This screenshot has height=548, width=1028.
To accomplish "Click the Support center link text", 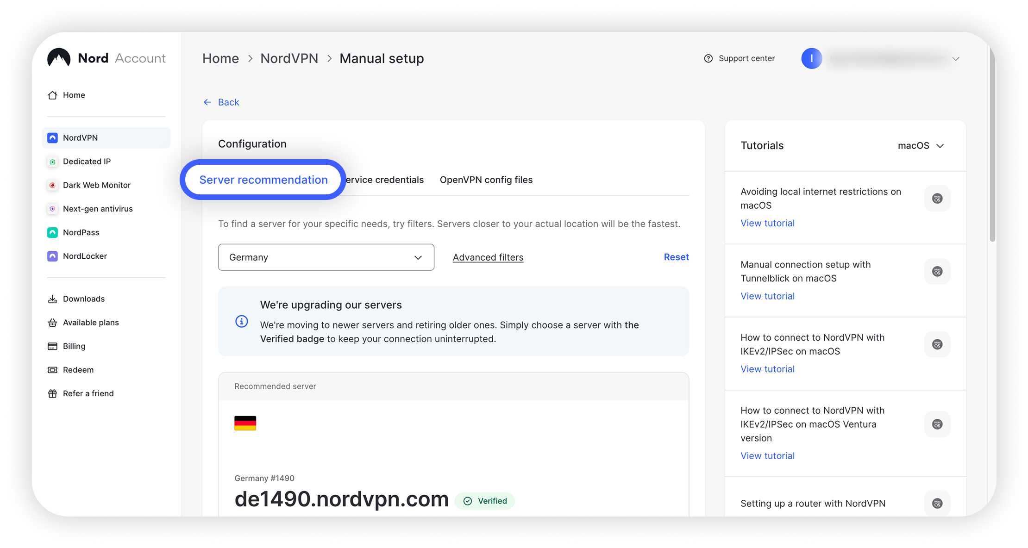I will [746, 58].
